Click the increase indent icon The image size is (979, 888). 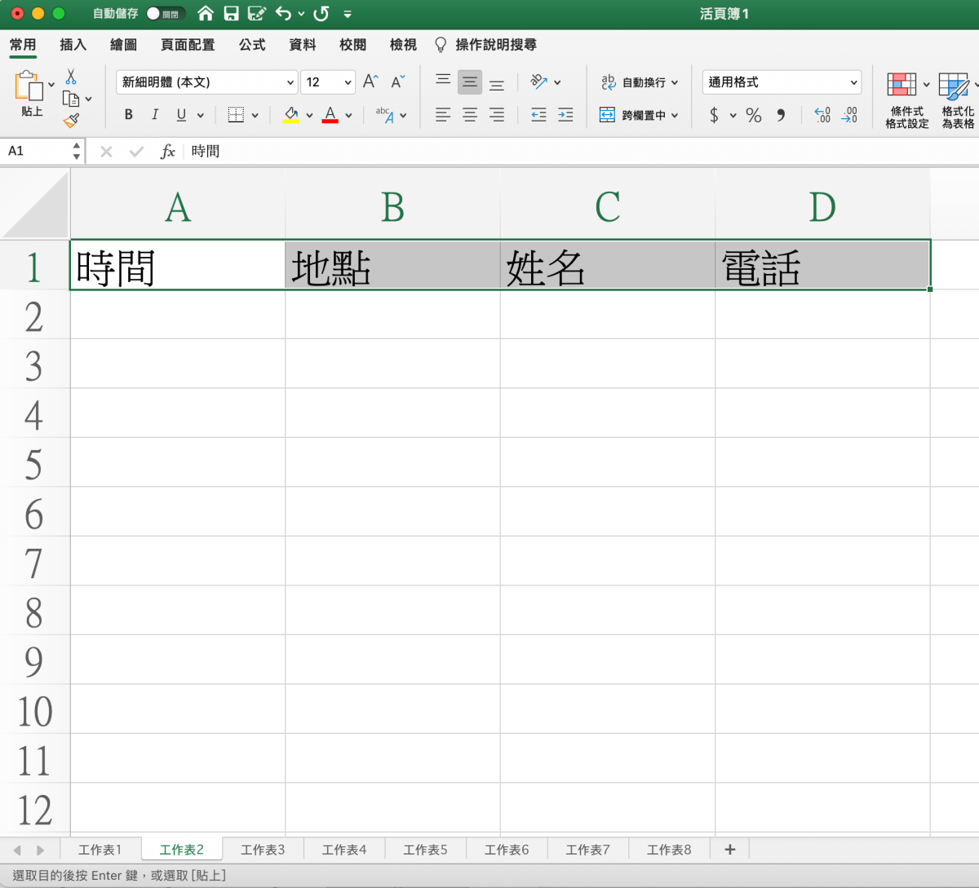pyautogui.click(x=565, y=115)
